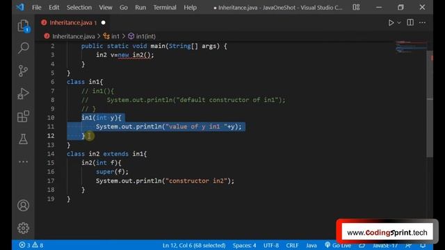Click the in1 class breadcrumb
This screenshot has width=445, height=250.
[x=115, y=36]
